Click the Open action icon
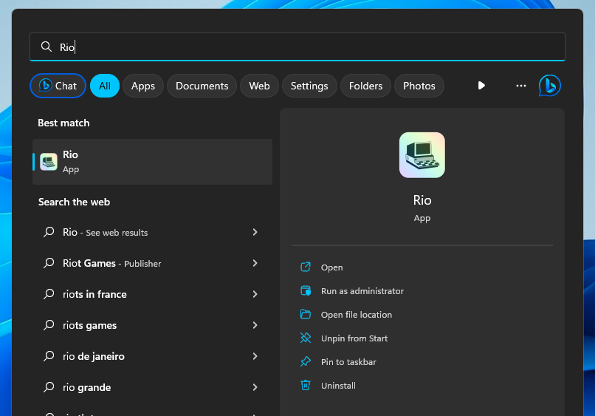Screen dimensions: 595x416 pyautogui.click(x=306, y=267)
